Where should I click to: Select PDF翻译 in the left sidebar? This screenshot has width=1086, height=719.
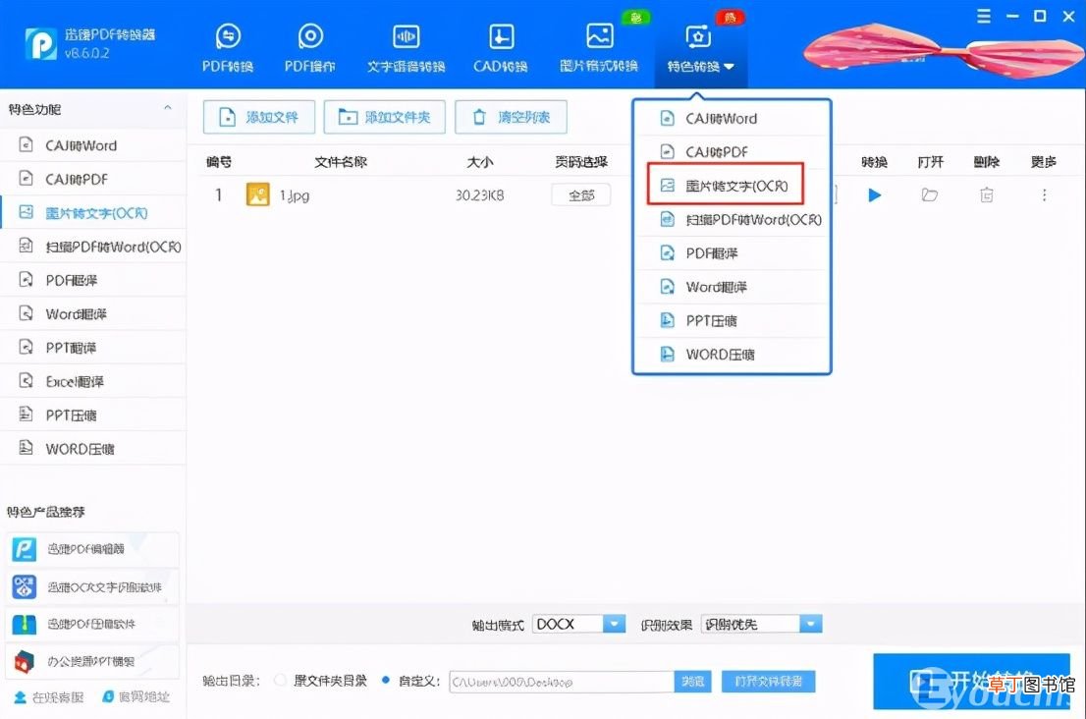(x=93, y=280)
